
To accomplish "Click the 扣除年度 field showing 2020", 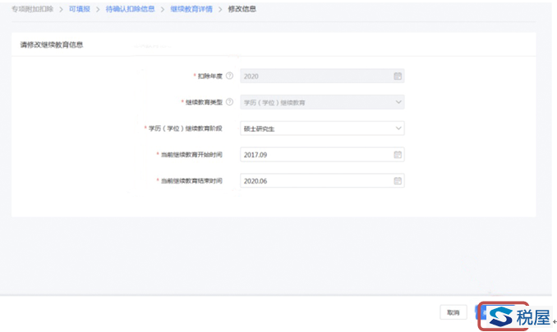I will point(312,75).
